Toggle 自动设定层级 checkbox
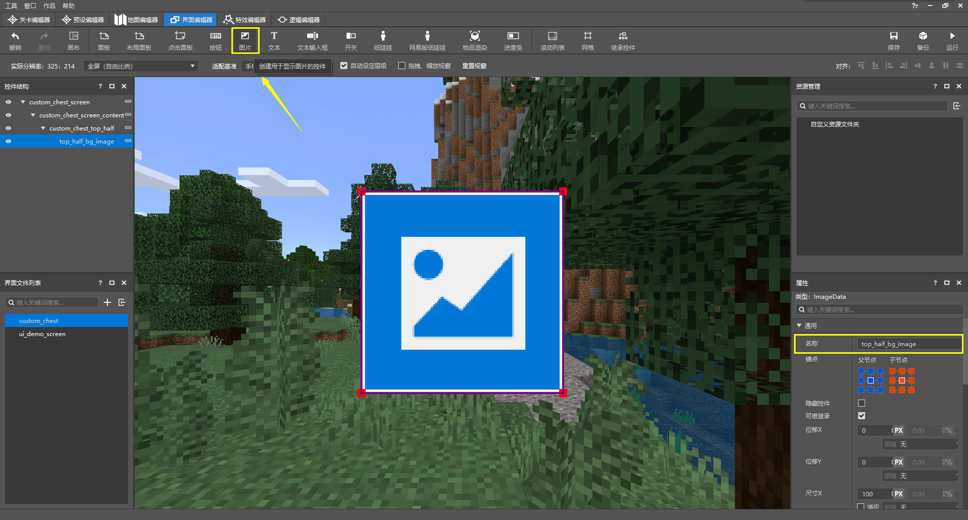Image resolution: width=968 pixels, height=520 pixels. [344, 66]
